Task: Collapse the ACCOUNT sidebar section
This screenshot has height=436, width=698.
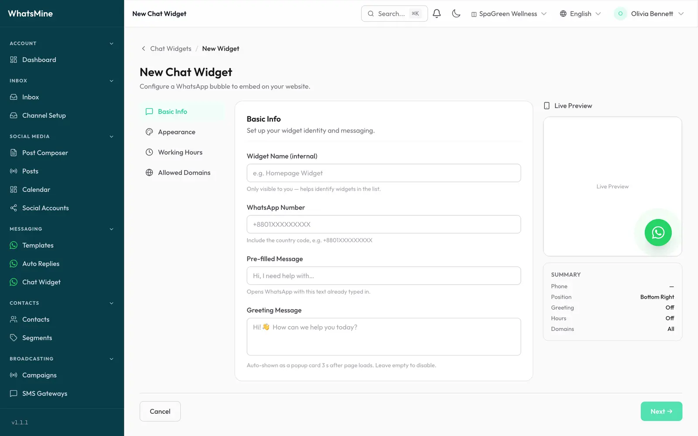Action: point(111,44)
